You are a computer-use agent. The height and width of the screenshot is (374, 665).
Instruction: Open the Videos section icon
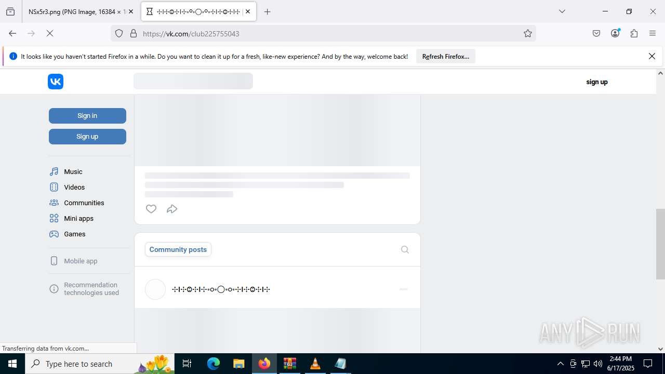(54, 187)
